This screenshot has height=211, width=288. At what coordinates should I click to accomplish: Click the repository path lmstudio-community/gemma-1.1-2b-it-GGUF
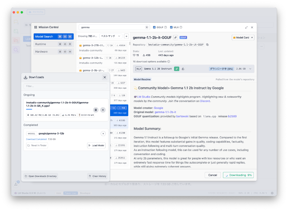coord(176,45)
